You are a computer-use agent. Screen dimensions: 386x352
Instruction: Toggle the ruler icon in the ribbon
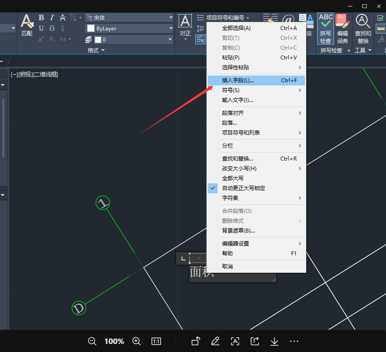coord(381,29)
